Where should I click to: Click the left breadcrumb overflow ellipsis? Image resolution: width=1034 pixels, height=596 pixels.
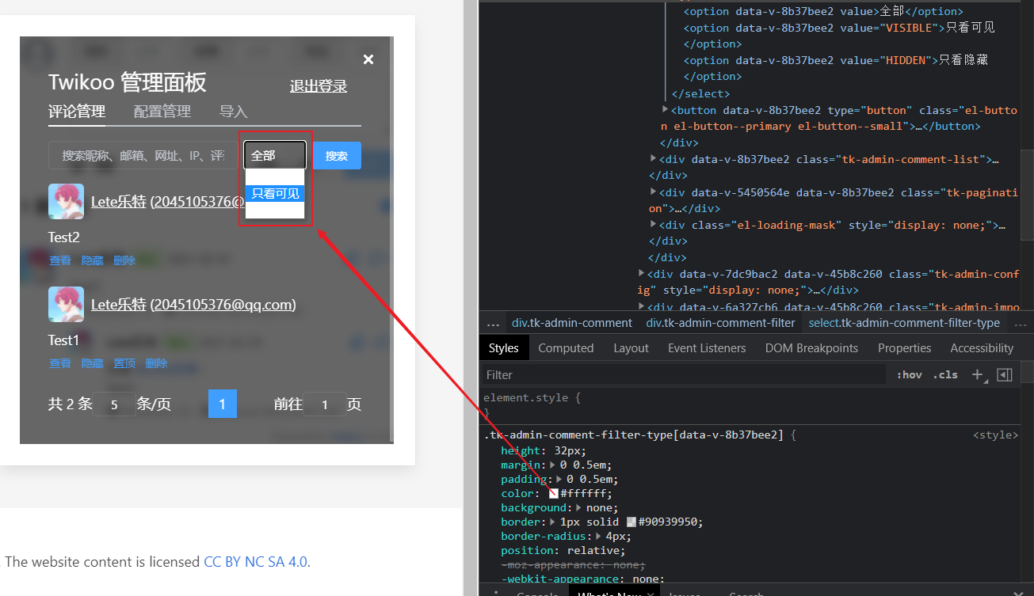pos(493,323)
